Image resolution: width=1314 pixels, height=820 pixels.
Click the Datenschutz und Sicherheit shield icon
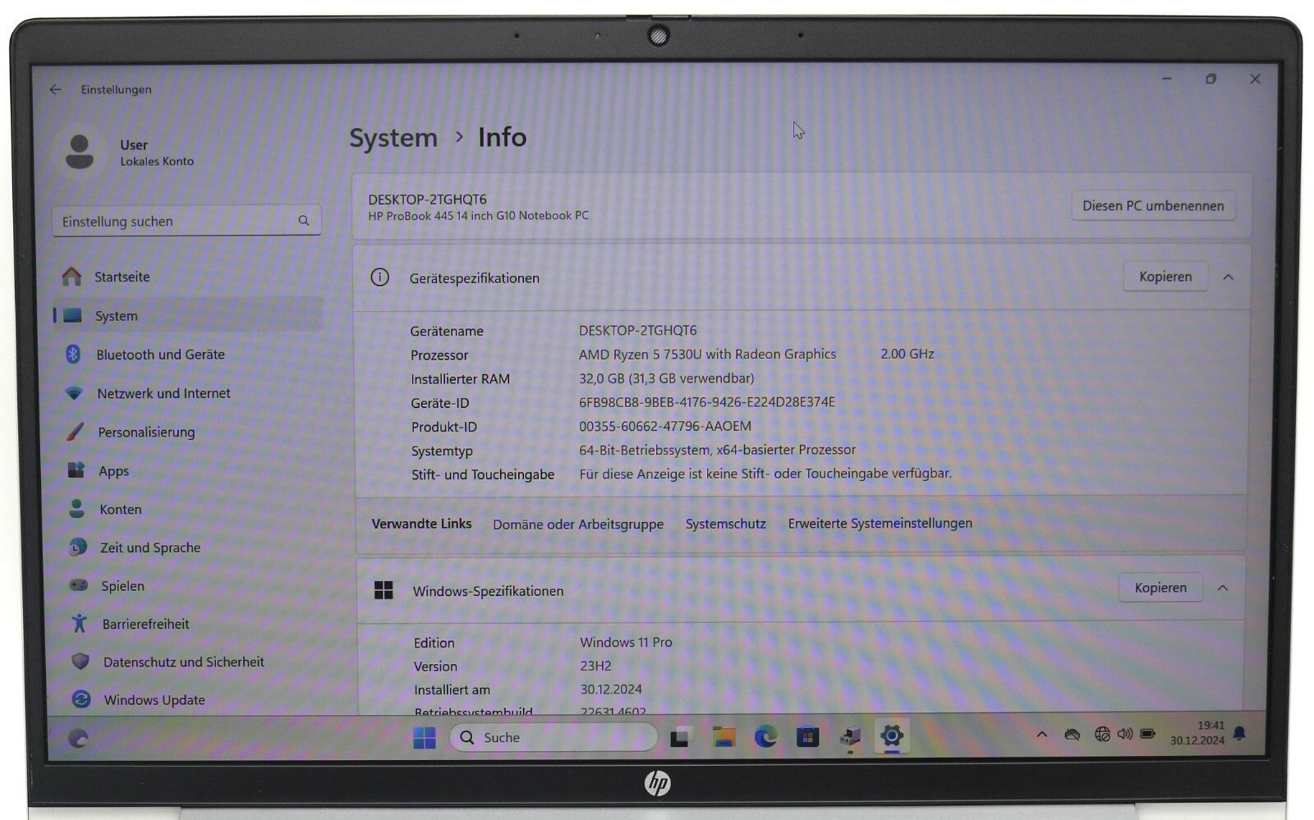pyautogui.click(x=80, y=662)
